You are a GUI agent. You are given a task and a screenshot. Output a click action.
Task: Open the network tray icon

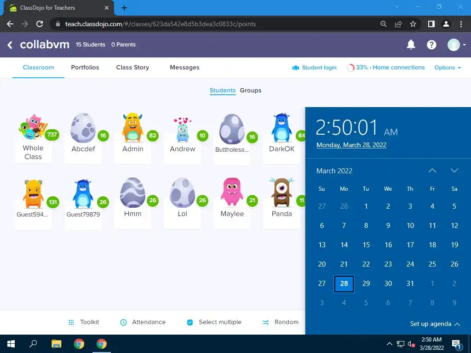coord(401,344)
